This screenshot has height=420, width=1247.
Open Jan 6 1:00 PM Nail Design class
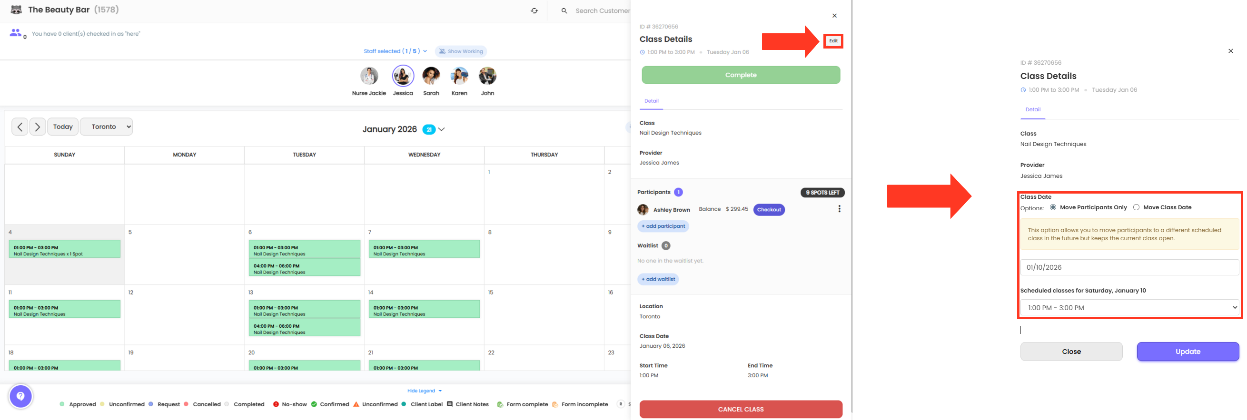coord(305,249)
